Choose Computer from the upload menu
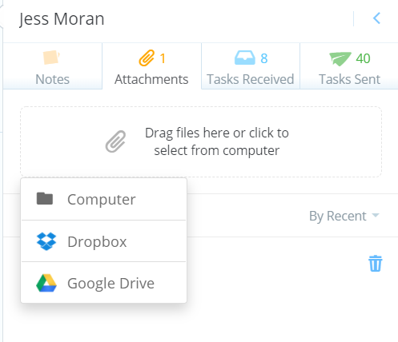Screen dimensions: 398x342 [104, 199]
